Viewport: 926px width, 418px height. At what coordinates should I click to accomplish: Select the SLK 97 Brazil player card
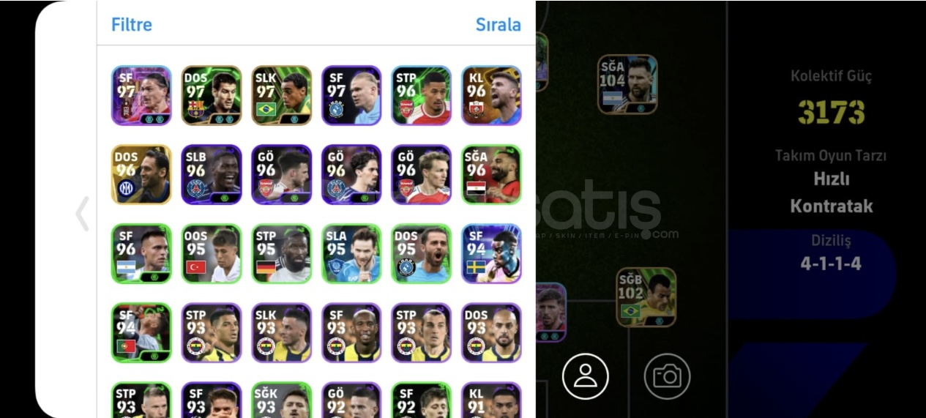click(x=281, y=95)
